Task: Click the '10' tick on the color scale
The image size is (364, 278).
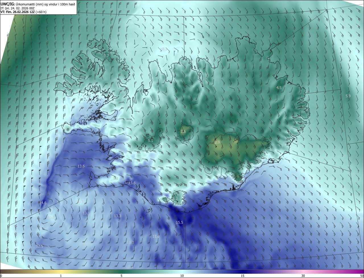Action: pos(182,276)
